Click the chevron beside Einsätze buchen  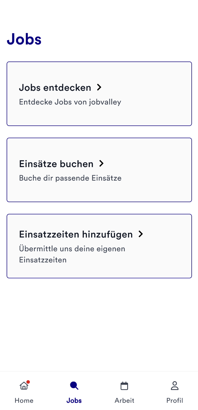pos(101,164)
